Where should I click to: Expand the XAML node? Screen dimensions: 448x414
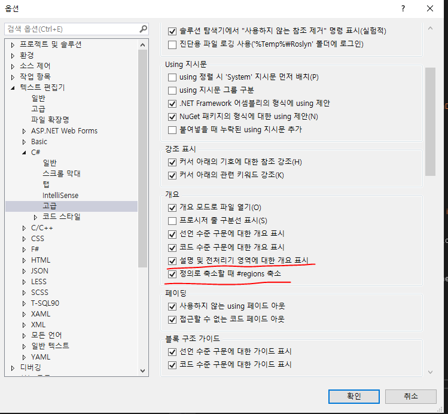tap(24, 314)
